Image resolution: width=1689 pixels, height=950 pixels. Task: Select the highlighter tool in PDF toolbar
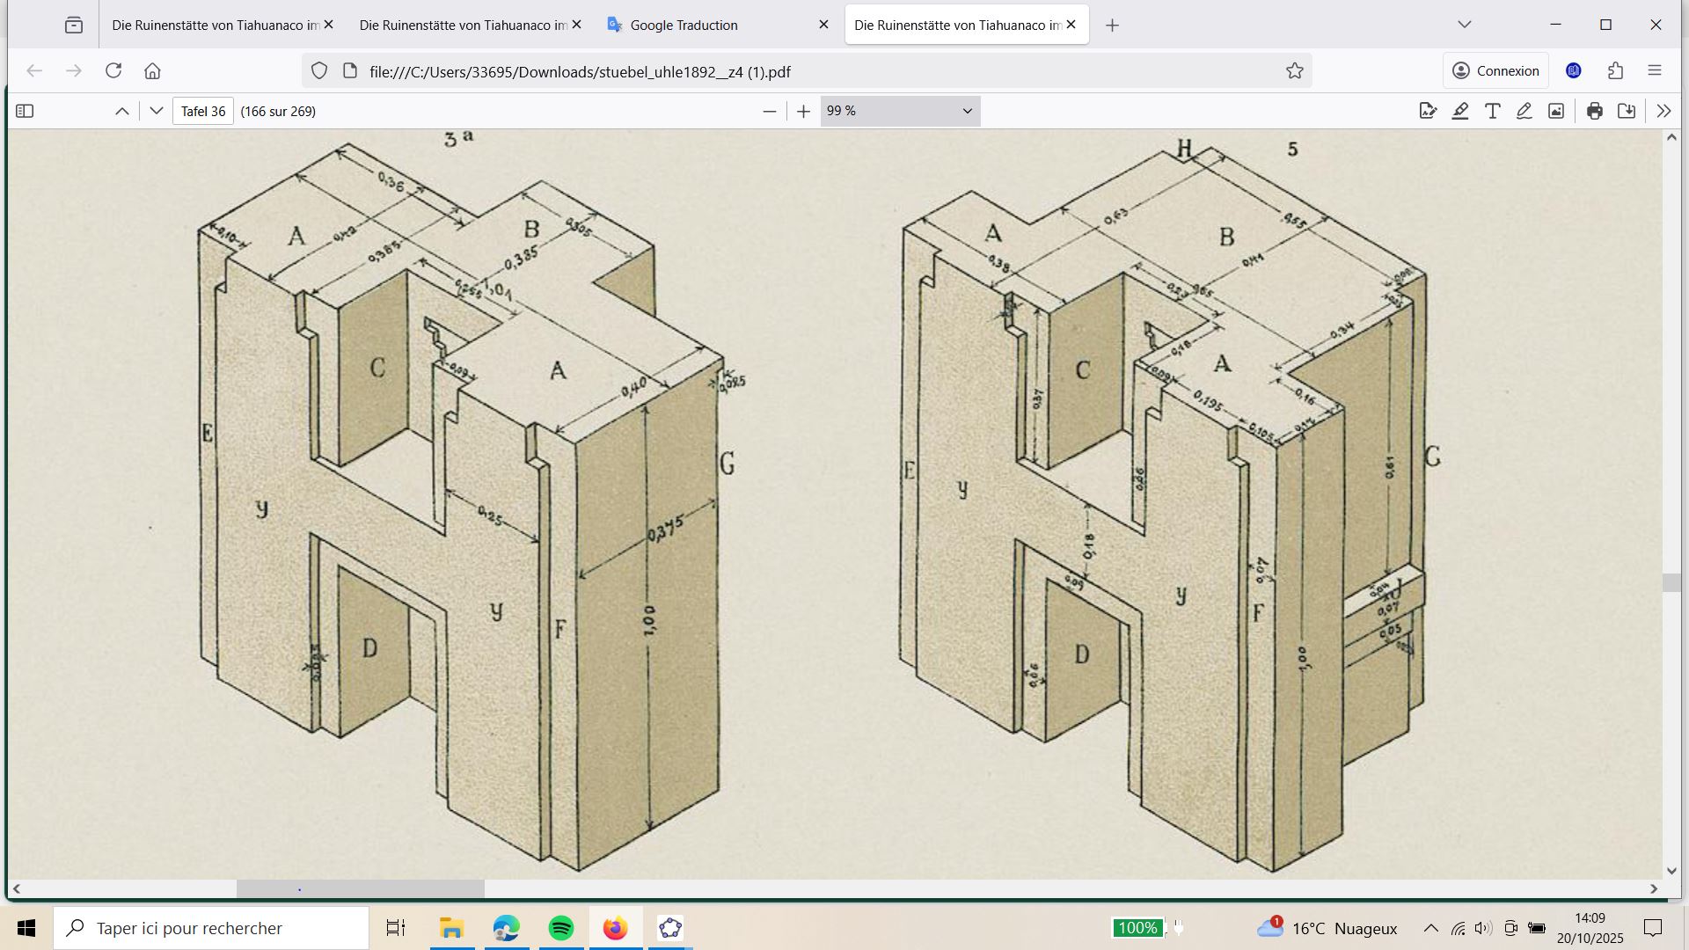click(1460, 111)
